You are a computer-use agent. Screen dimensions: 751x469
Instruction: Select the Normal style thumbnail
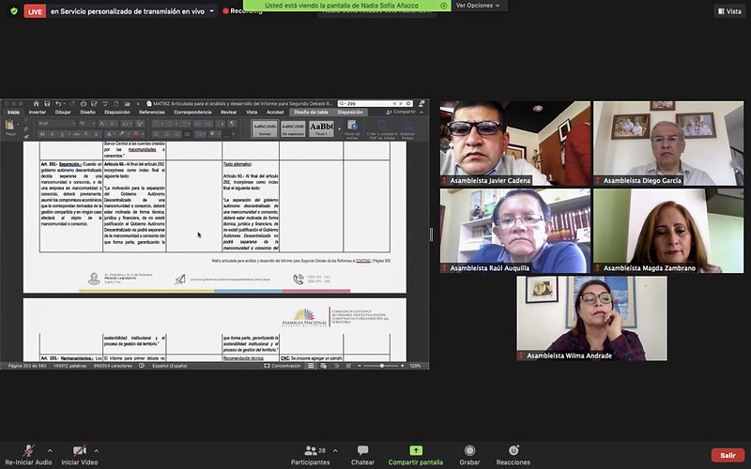pyautogui.click(x=265, y=129)
